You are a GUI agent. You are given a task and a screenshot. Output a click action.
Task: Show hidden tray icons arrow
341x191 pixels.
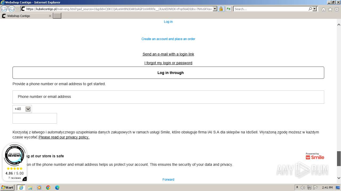coord(297,188)
